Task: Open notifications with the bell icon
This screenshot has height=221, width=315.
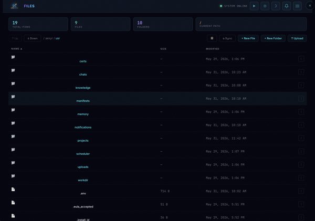Action: point(287,6)
